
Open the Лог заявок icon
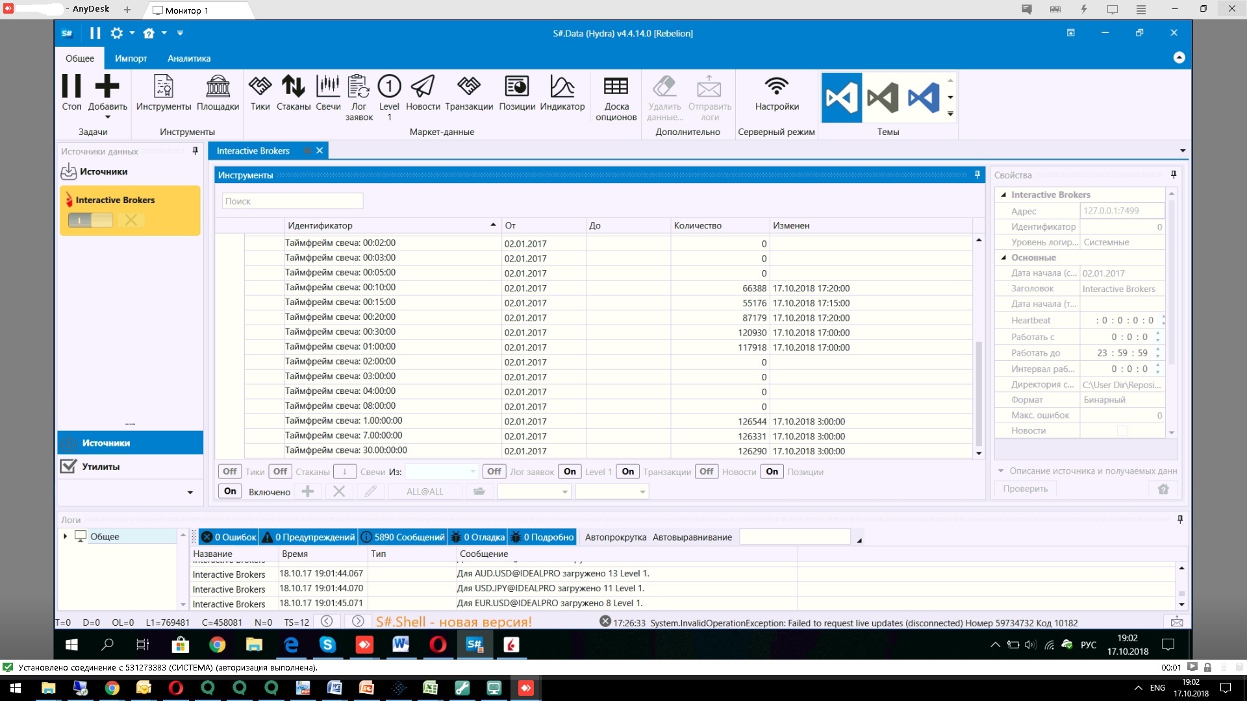(x=359, y=86)
